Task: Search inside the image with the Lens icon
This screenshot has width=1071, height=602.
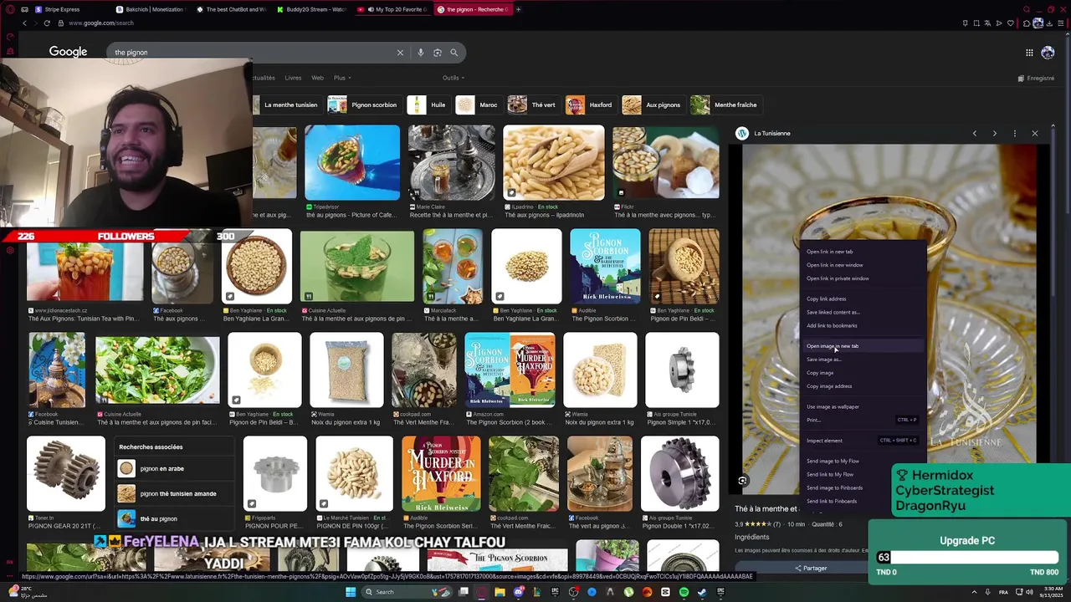Action: (x=742, y=481)
